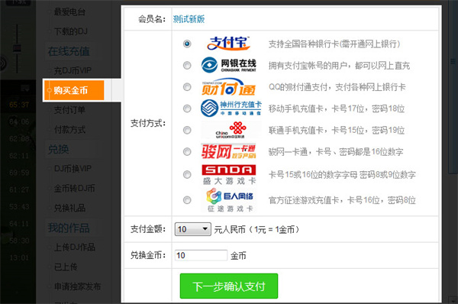
Task: Click the China Unicom logo
Action: (x=231, y=130)
